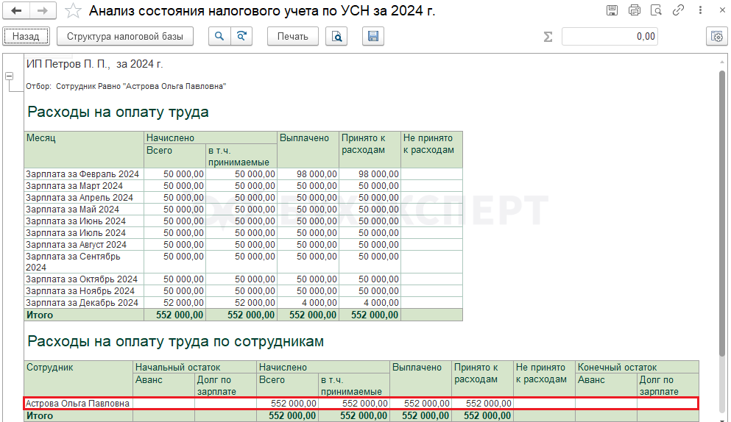Click heading Расходы на оплату труда по сотрудникам
The image size is (731, 422).
point(176,341)
